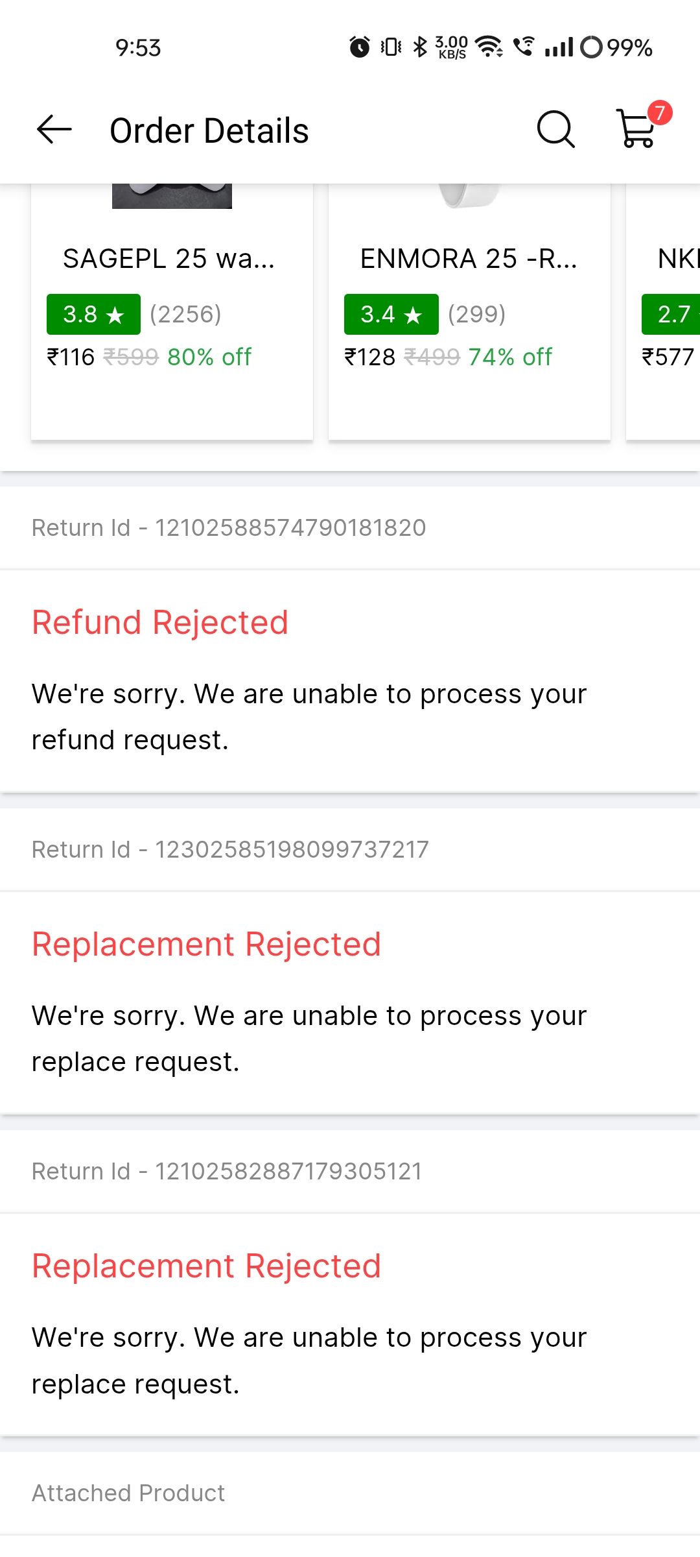
Task: Tap the battery indicator at 99%
Action: pyautogui.click(x=616, y=47)
